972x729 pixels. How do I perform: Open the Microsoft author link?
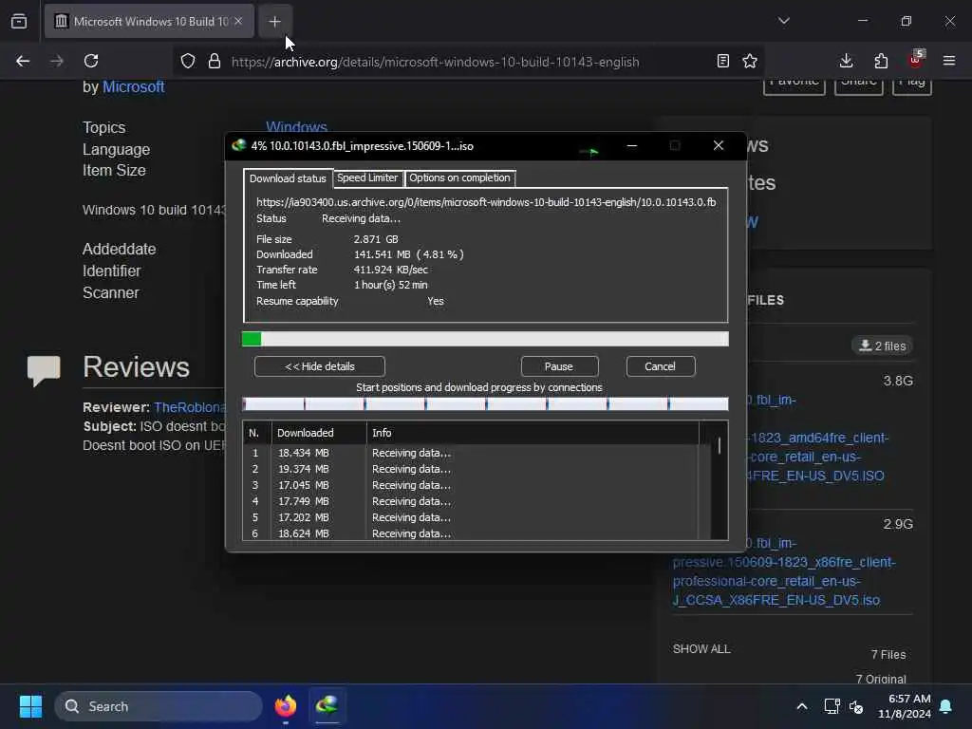pyautogui.click(x=133, y=86)
